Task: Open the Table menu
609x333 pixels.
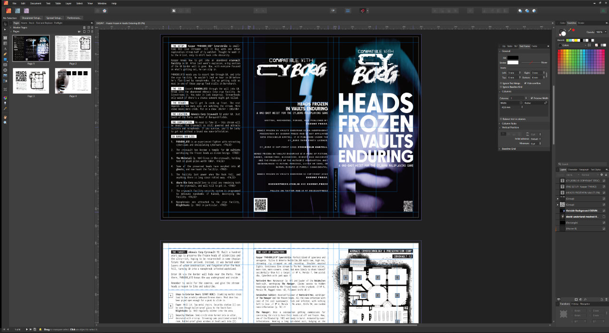Action: pyautogui.click(x=58, y=3)
